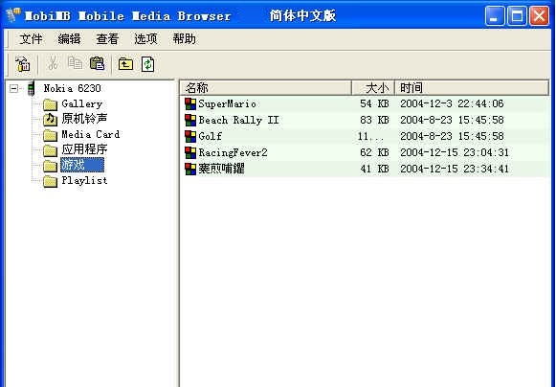This screenshot has height=387, width=556.
Task: Click Golf's 2004-8-23 15:45:58 timestamp
Action: 452,136
